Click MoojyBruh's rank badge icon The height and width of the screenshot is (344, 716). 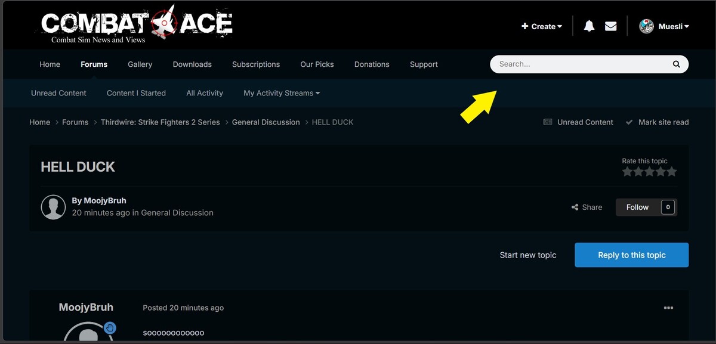tap(110, 328)
